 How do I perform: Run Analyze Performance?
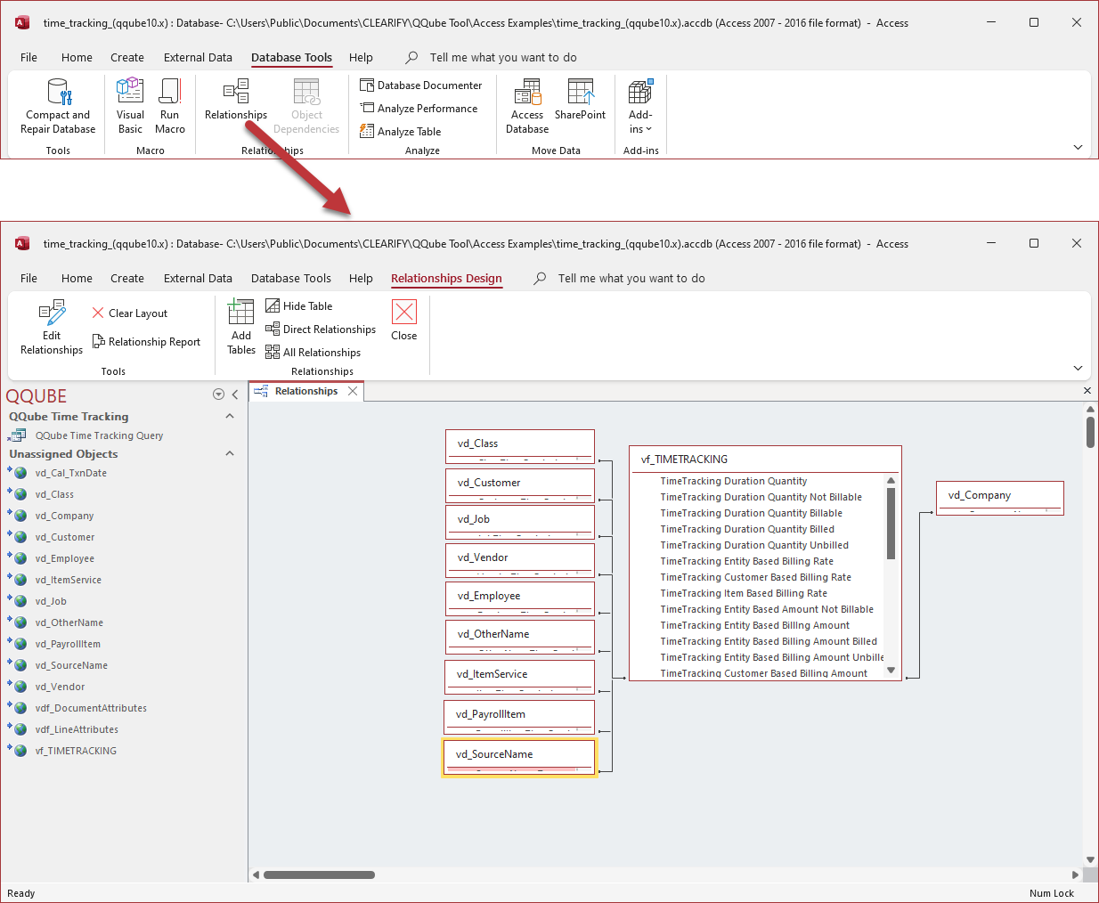coord(419,109)
